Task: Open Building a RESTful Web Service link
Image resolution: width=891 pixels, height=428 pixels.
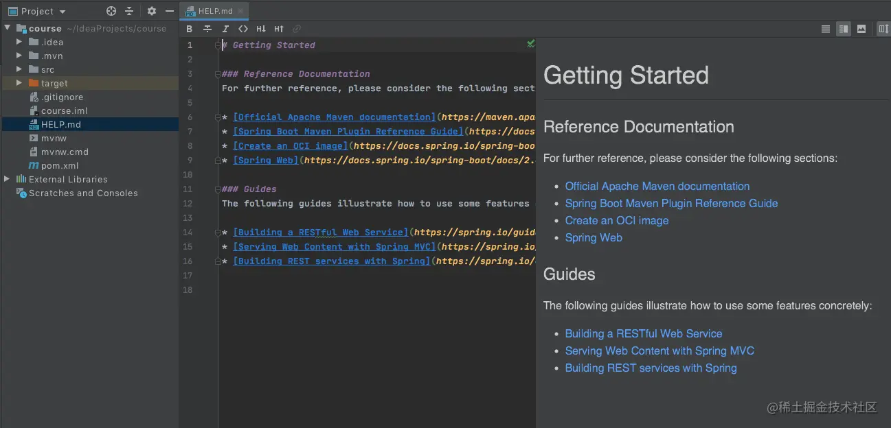Action: tap(644, 333)
